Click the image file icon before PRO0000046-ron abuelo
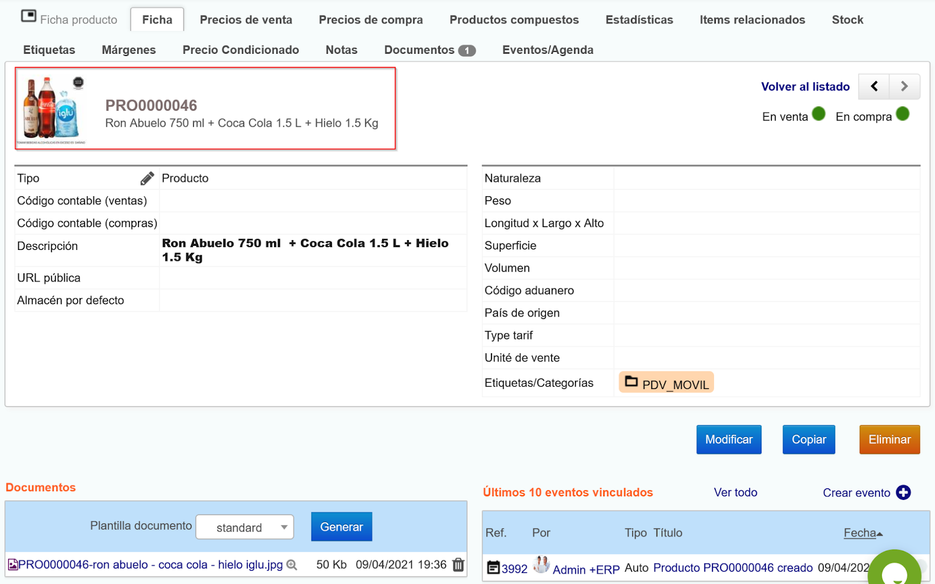Image resolution: width=935 pixels, height=584 pixels. 12,565
